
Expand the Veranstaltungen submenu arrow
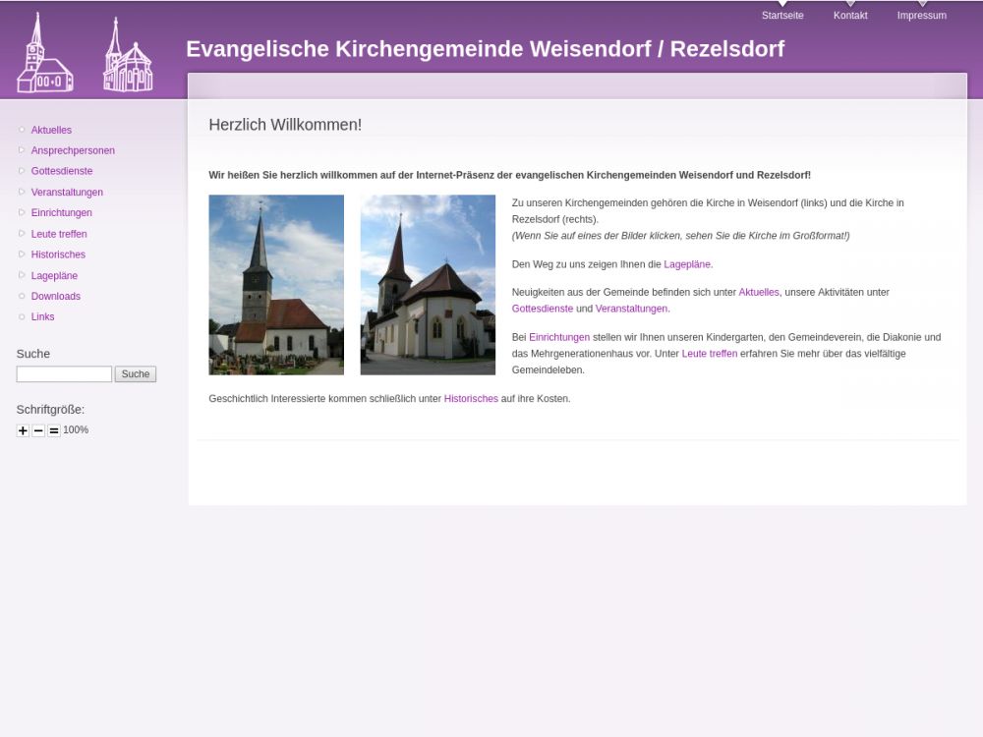click(22, 193)
